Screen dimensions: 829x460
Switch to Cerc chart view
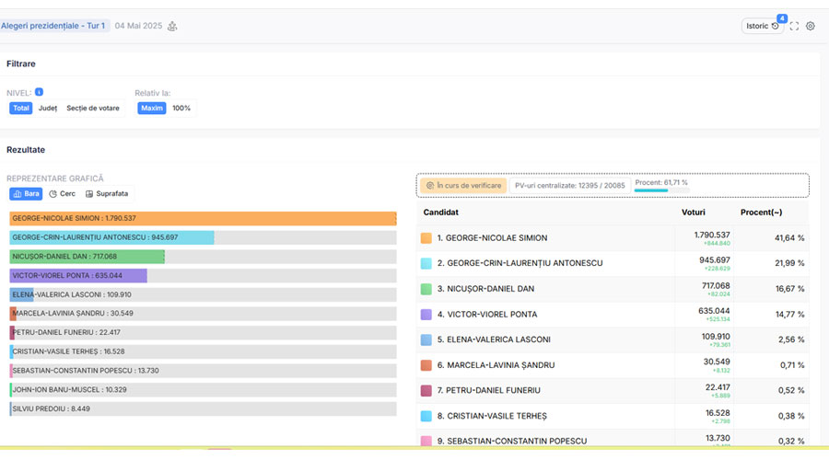pyautogui.click(x=63, y=194)
